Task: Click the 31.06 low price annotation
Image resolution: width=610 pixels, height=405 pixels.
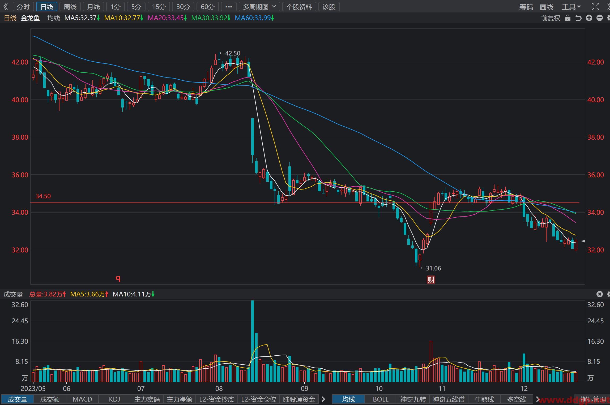Action: (431, 268)
